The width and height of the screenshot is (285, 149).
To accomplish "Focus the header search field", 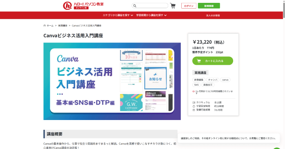I will 150,6.
